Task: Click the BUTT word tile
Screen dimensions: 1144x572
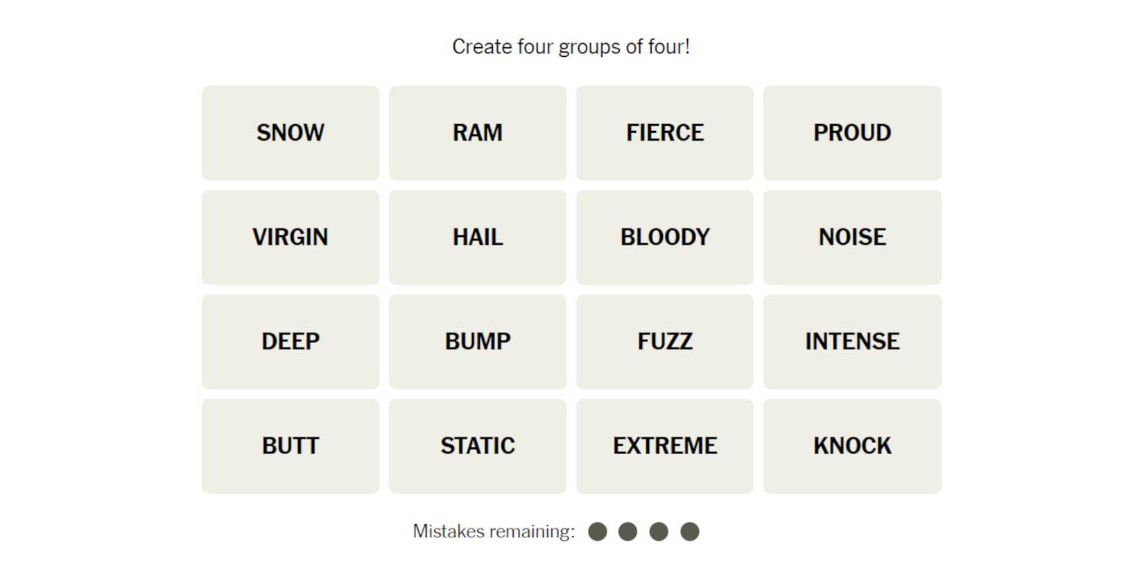Action: coord(291,446)
